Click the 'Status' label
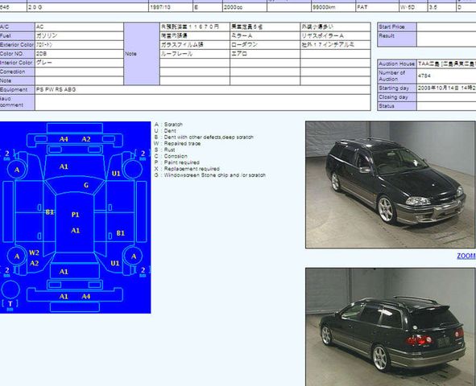476x386 pixels. (397, 106)
